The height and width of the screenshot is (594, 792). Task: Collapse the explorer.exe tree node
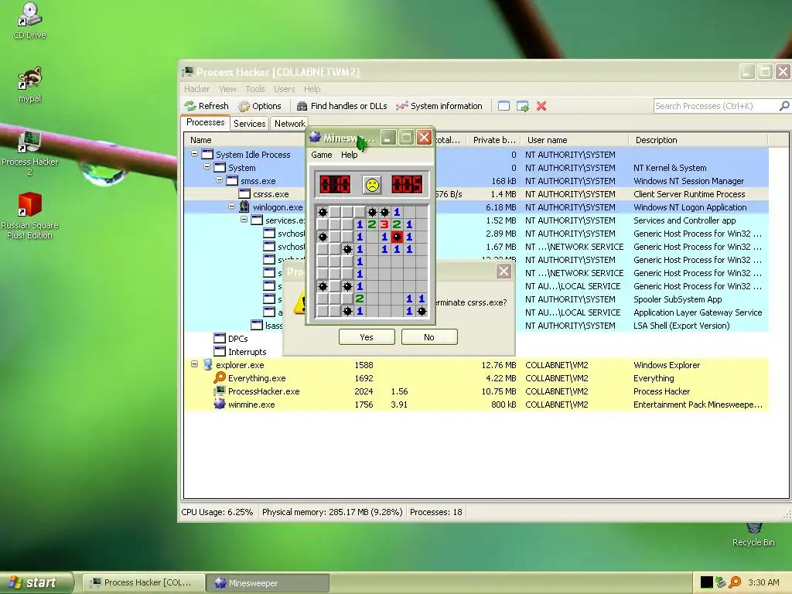(194, 364)
